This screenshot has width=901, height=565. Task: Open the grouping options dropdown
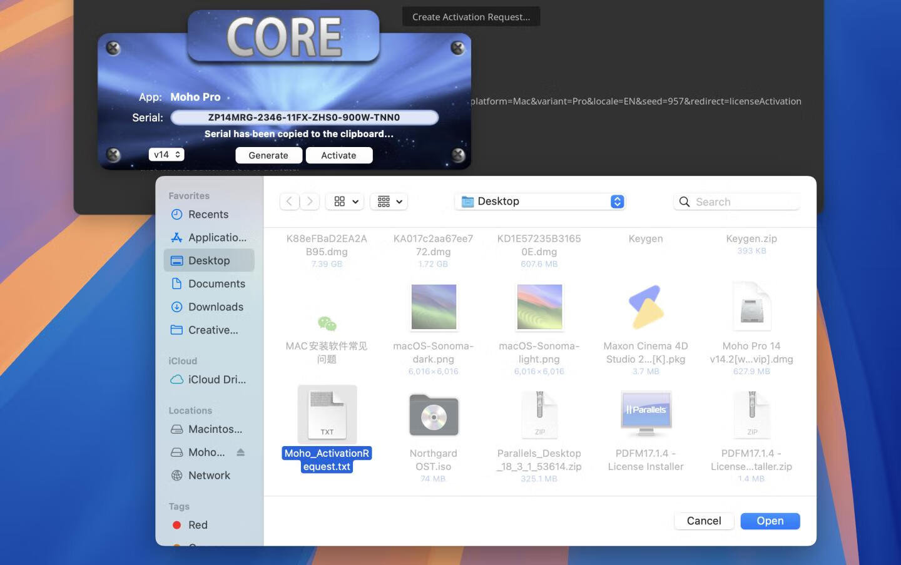pyautogui.click(x=389, y=201)
